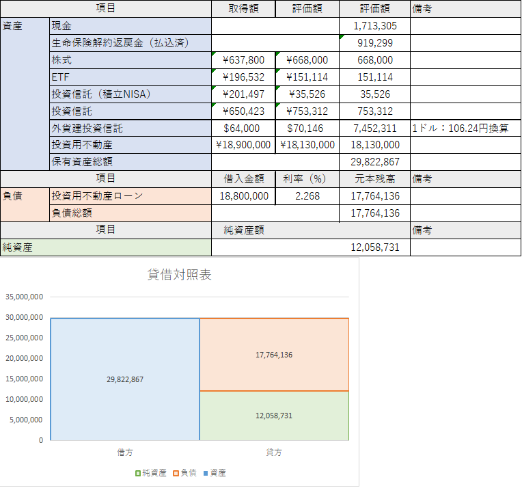Click the 純資産額 header cell
522x488 pixels.
point(311,230)
